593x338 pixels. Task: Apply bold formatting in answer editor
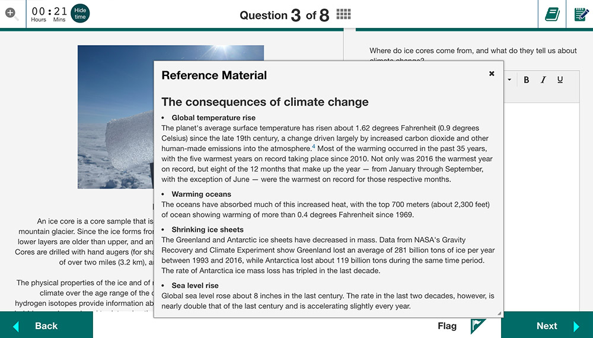tap(526, 80)
